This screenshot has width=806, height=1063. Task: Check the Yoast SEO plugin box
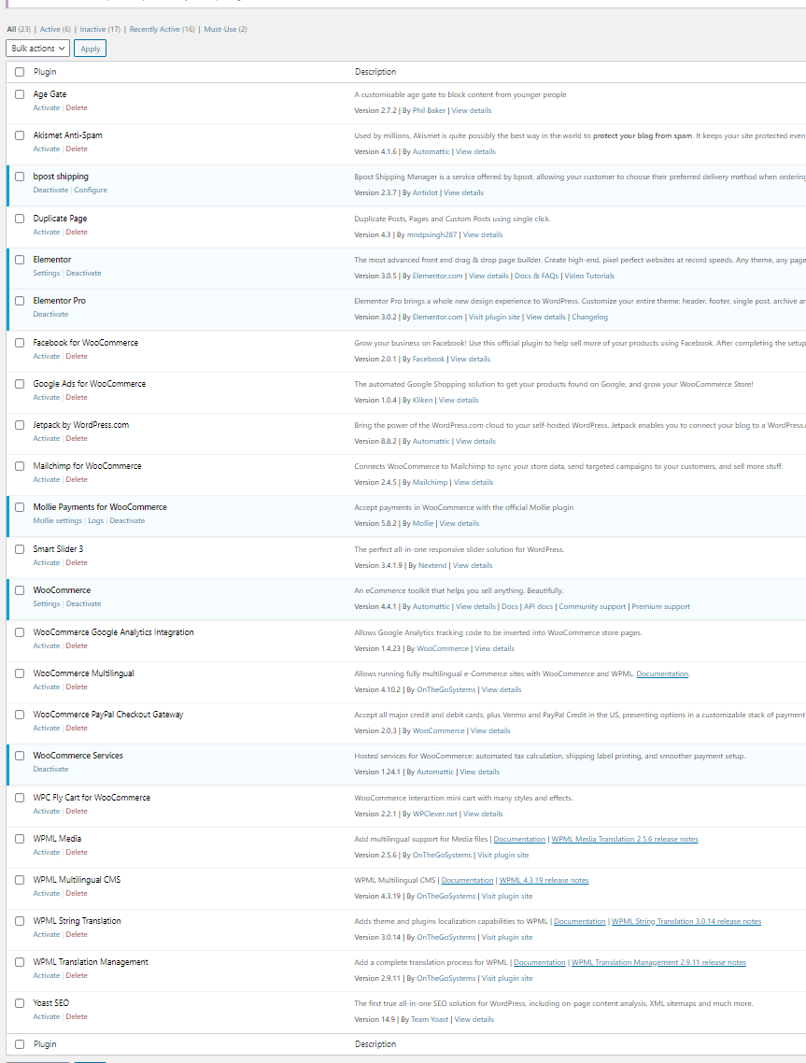coord(20,1002)
